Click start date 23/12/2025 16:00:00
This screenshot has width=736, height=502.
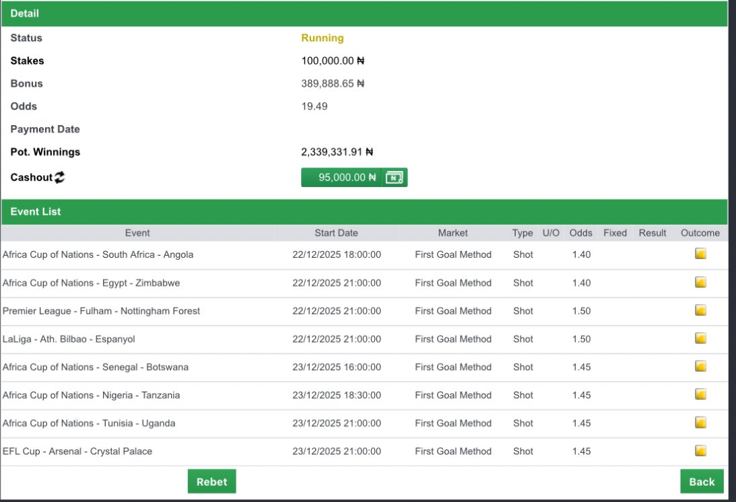(337, 367)
